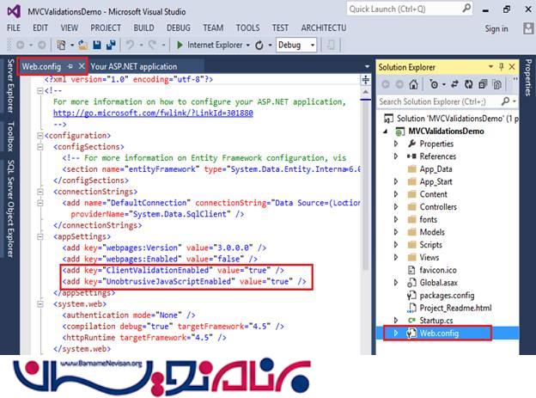Click the search magnifier in Solution Explorer
Screen dimensions: 536x398
coord(506,101)
